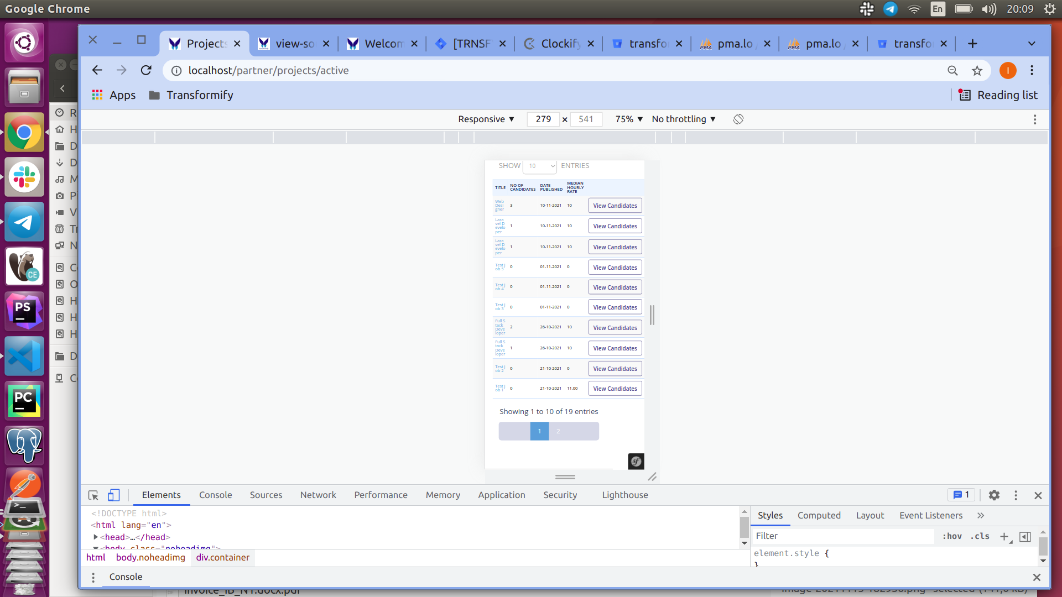
Task: Click View Candidates for the first row
Action: 615,206
